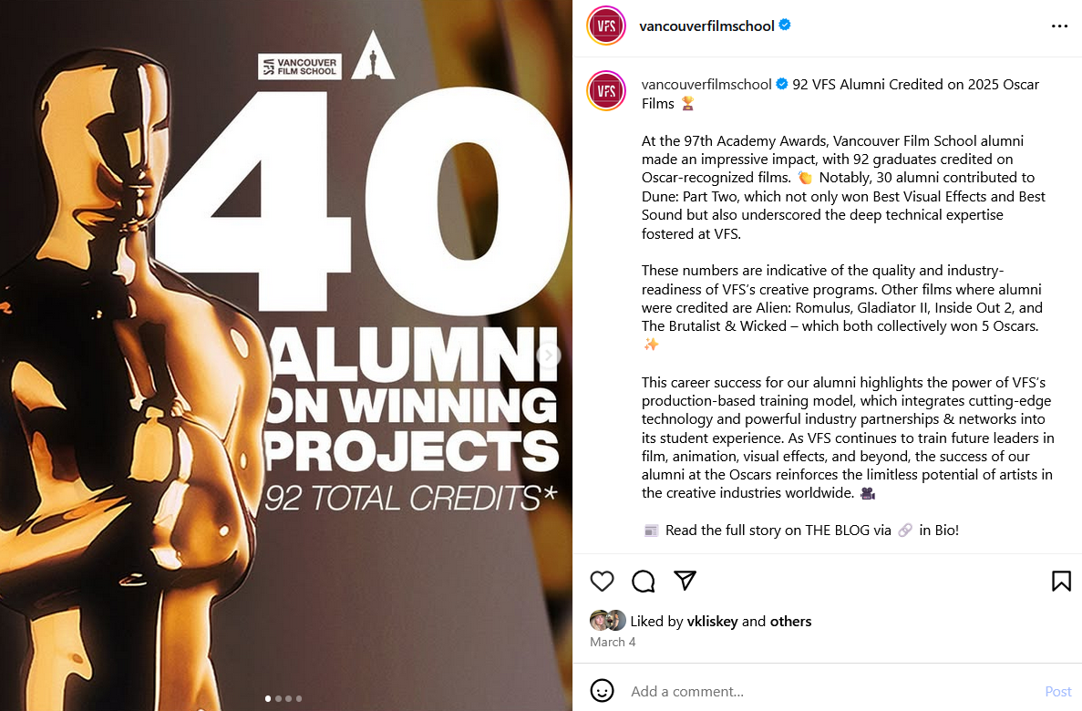
Task: Select the third carousel dot indicator
Action: coord(288,699)
